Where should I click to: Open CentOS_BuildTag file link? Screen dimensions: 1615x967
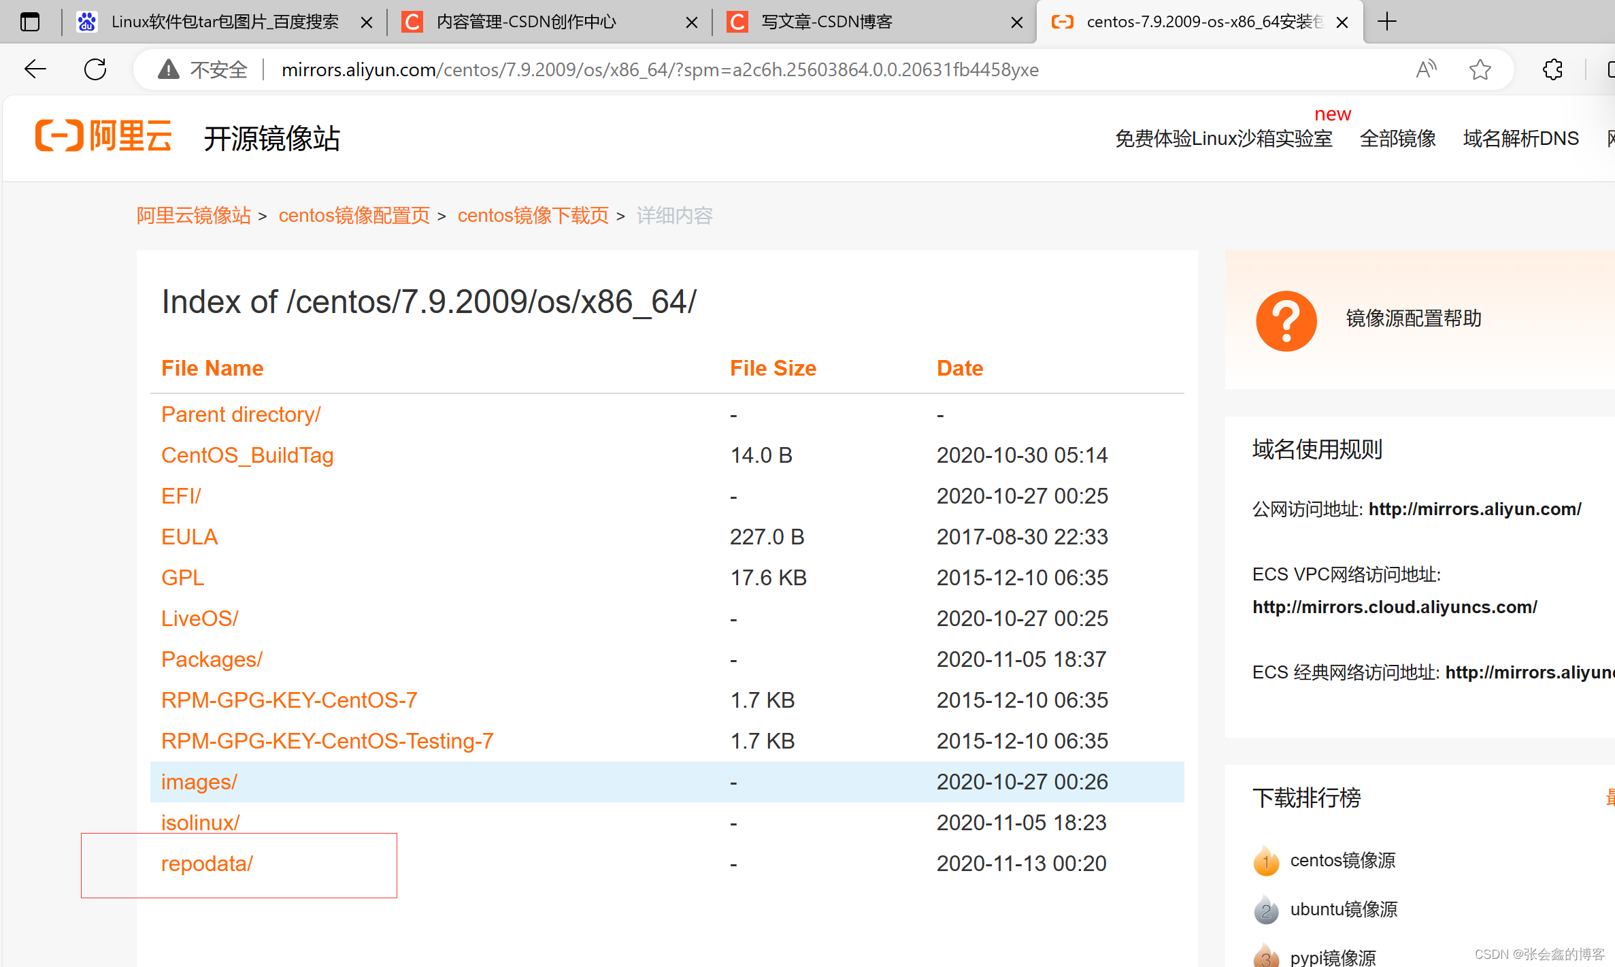[x=247, y=455]
